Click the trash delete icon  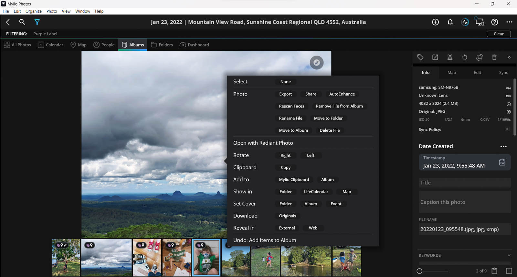point(494,57)
